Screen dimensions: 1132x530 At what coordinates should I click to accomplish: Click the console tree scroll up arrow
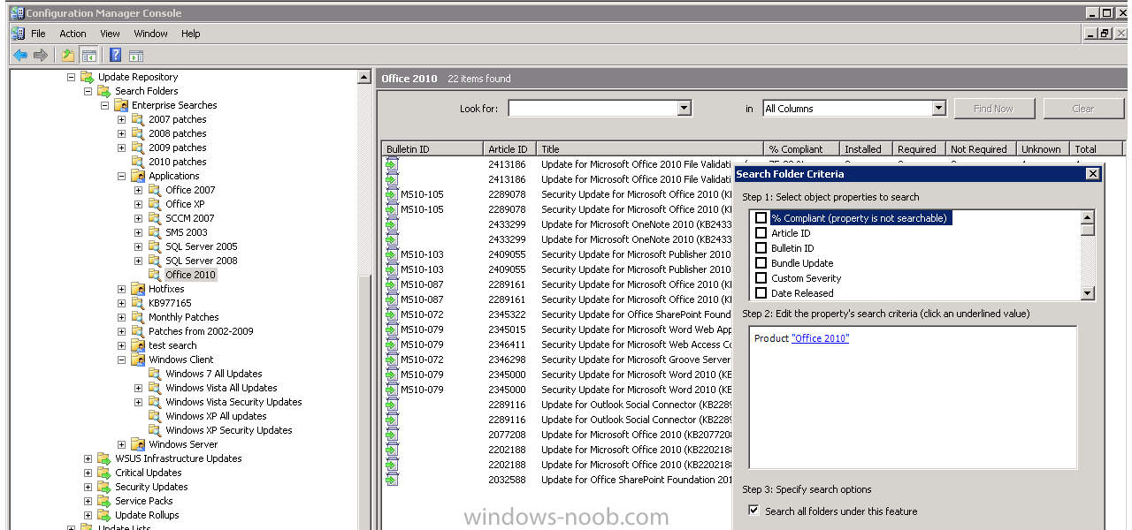click(x=364, y=78)
